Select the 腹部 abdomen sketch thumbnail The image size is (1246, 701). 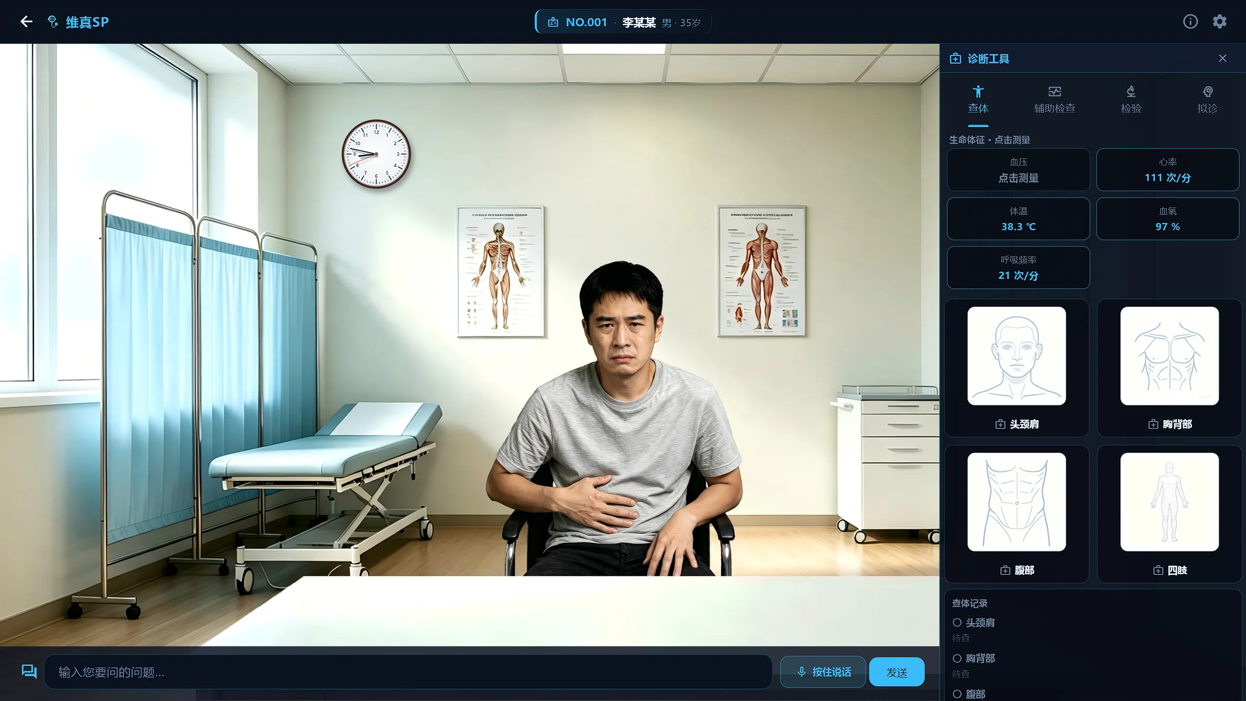(x=1016, y=502)
